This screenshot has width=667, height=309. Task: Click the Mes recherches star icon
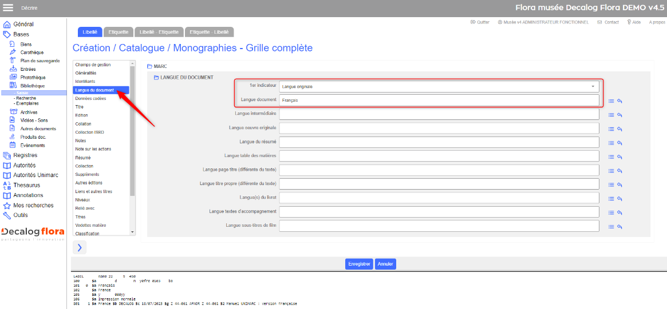[x=7, y=206]
